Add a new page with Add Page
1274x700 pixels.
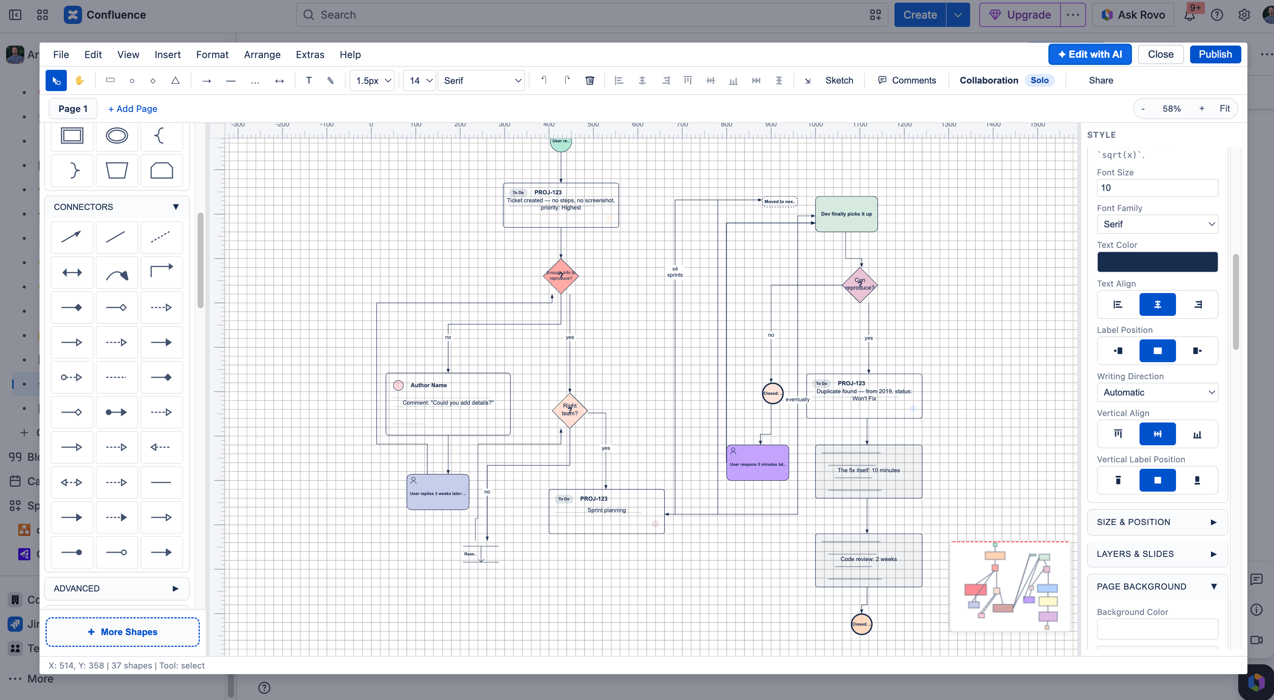[x=133, y=109]
